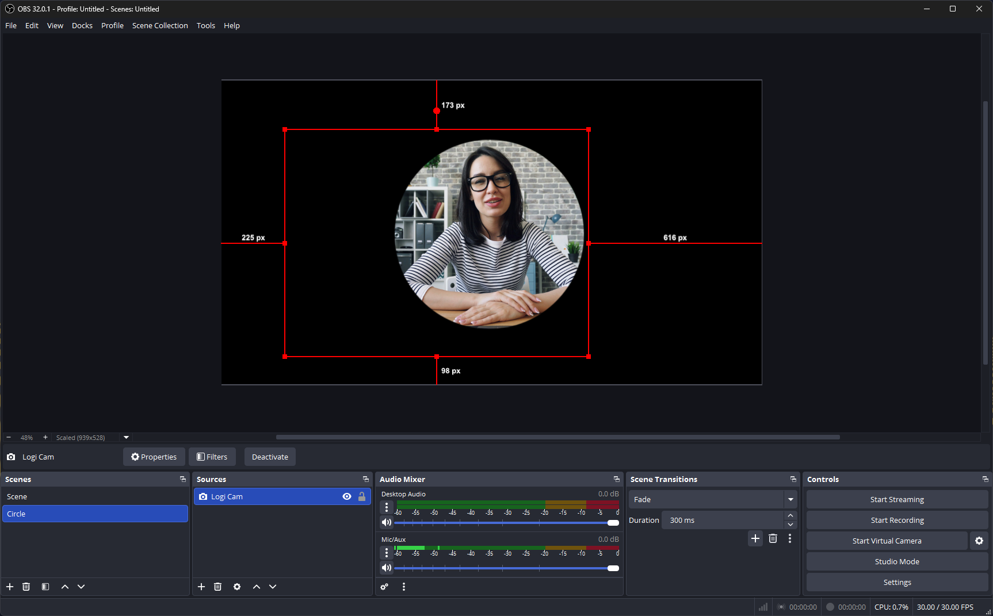
Task: Open Desktop Audio three-dot options menu
Action: [387, 507]
